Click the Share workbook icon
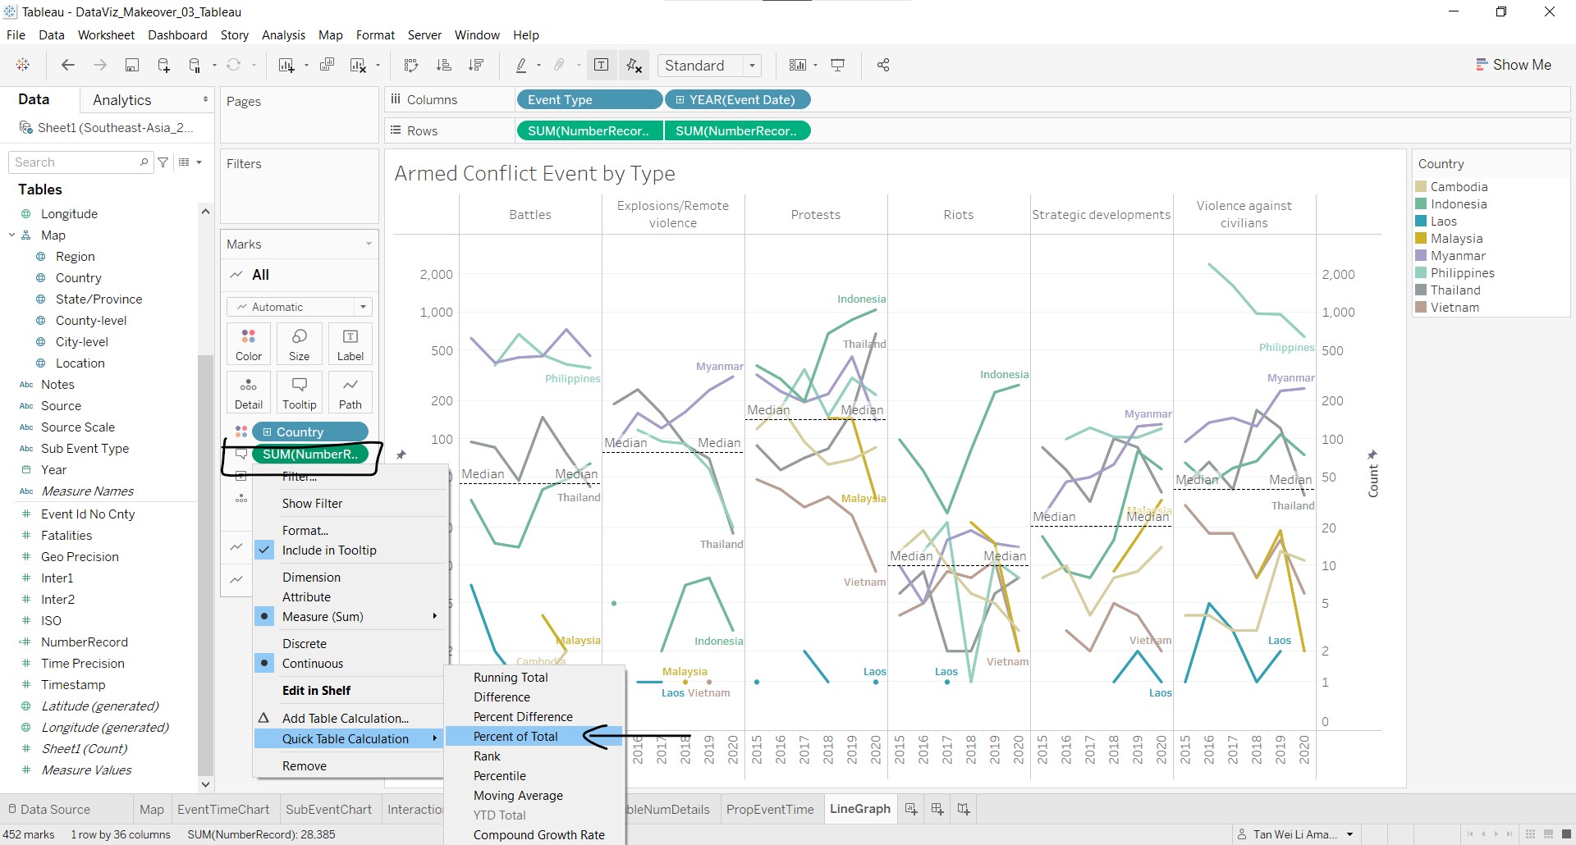The image size is (1576, 845). click(x=883, y=66)
